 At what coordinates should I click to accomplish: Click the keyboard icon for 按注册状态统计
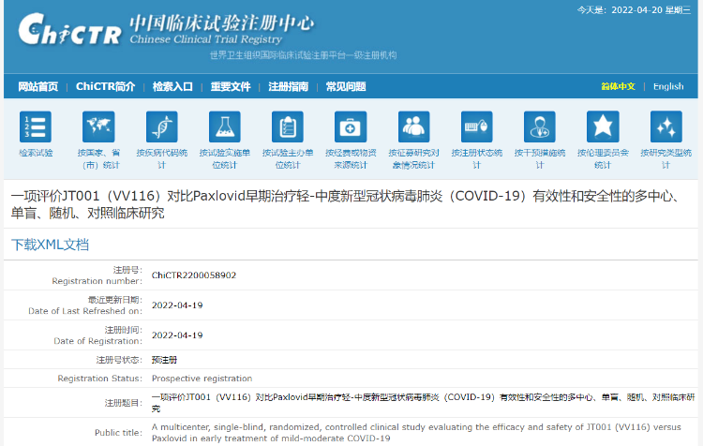coord(476,126)
